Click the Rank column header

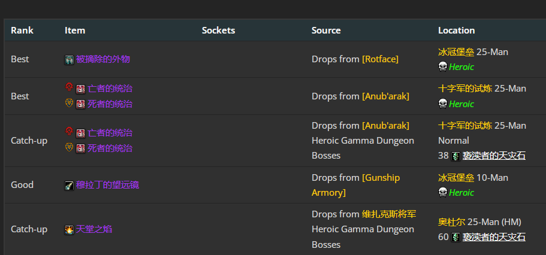click(22, 31)
